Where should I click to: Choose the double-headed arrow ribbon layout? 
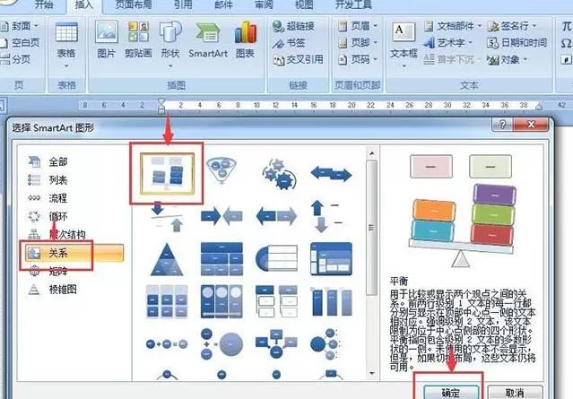pyautogui.click(x=331, y=173)
